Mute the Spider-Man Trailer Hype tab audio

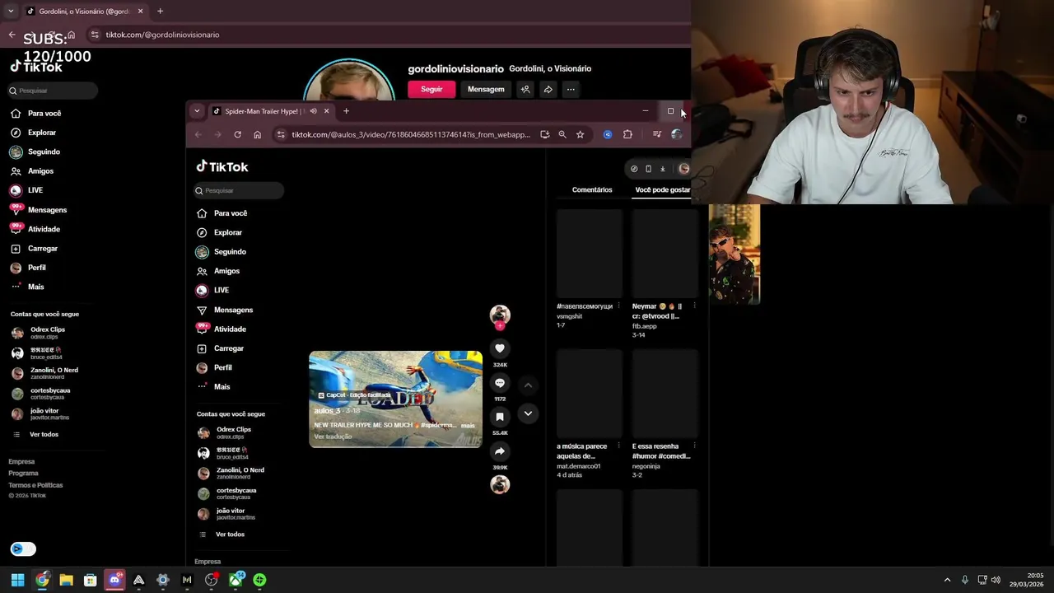(x=313, y=111)
